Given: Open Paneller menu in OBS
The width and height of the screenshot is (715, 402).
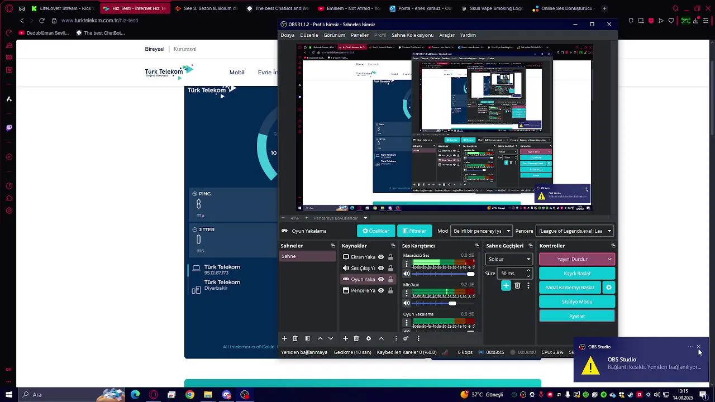Looking at the screenshot, I should click(360, 35).
